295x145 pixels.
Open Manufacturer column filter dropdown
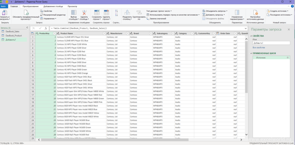point(127,33)
